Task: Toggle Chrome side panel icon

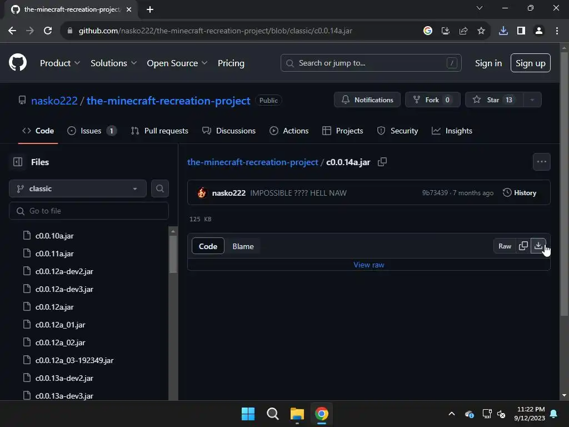Action: (521, 31)
